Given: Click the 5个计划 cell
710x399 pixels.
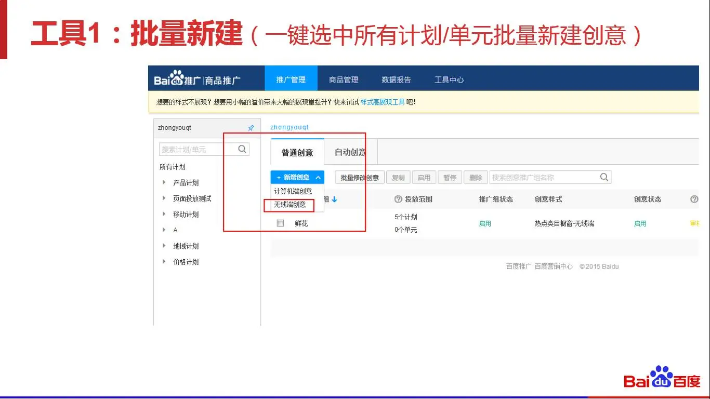Looking at the screenshot, I should (406, 217).
